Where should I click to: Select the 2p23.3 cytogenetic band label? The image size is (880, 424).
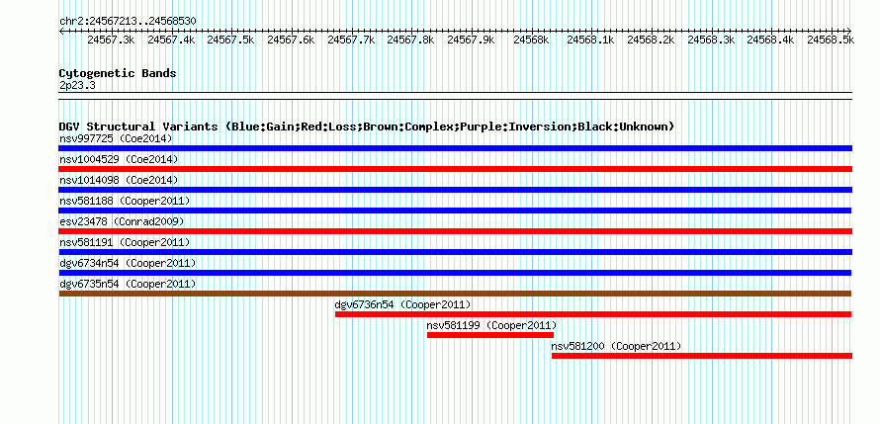click(x=77, y=85)
